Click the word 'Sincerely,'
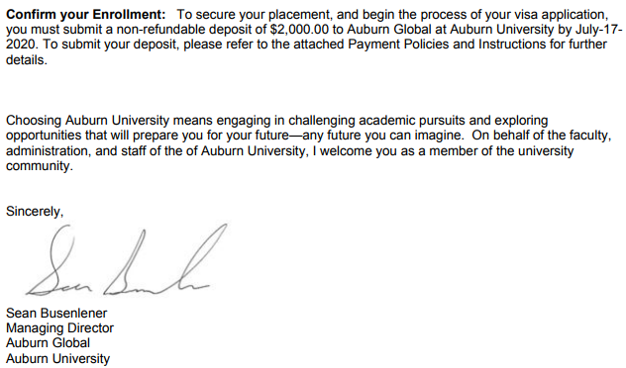The width and height of the screenshot is (626, 368). click(x=35, y=212)
